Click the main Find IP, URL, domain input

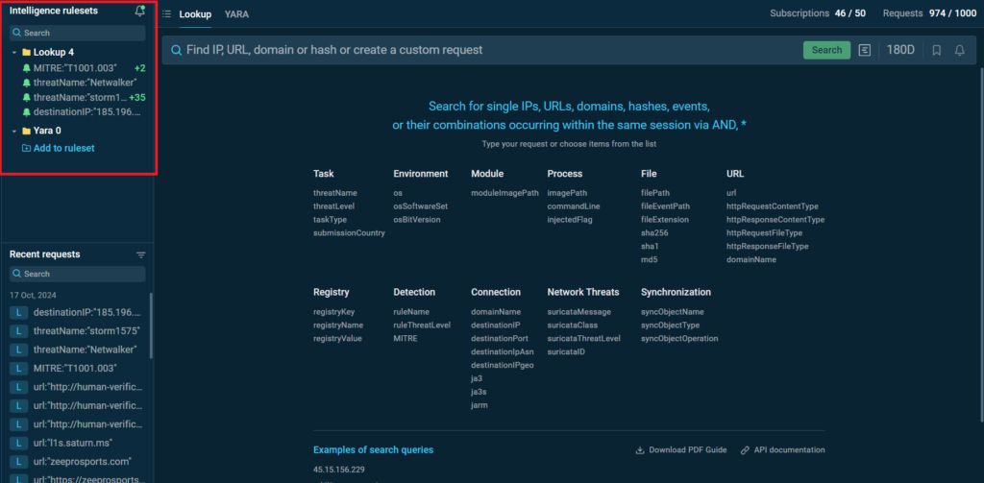[480, 50]
